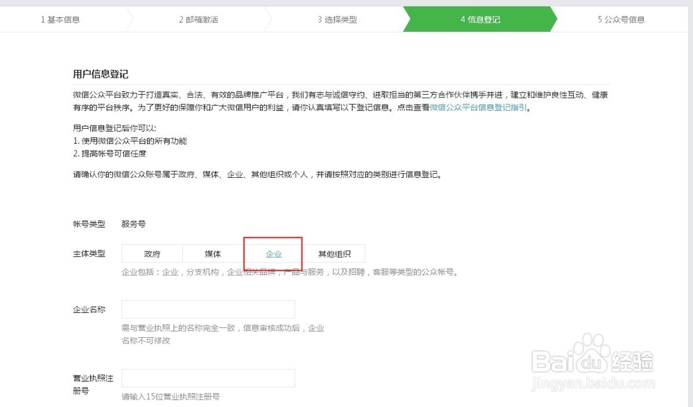Focus the 企业名称 input field

(208, 309)
